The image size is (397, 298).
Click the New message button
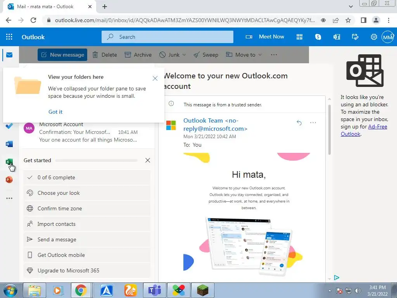coord(62,55)
